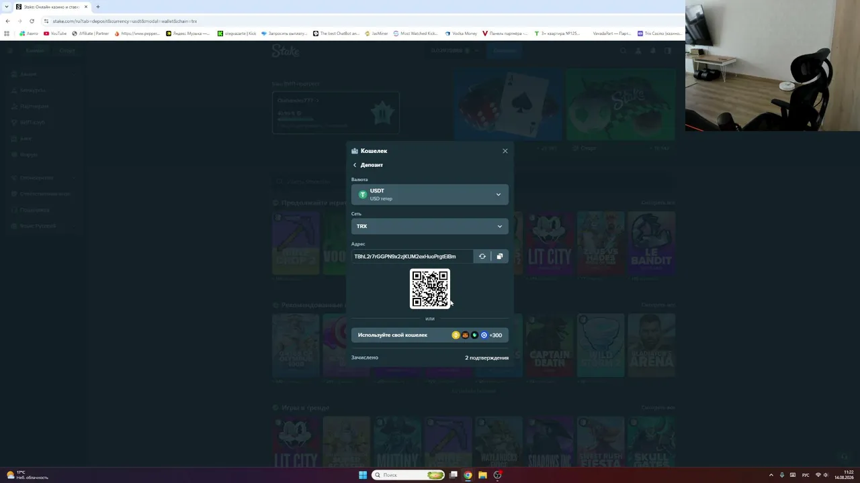Open File Explorer from the taskbar
860x483 pixels.
point(482,475)
